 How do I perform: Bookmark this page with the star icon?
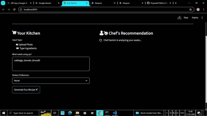[191, 9]
